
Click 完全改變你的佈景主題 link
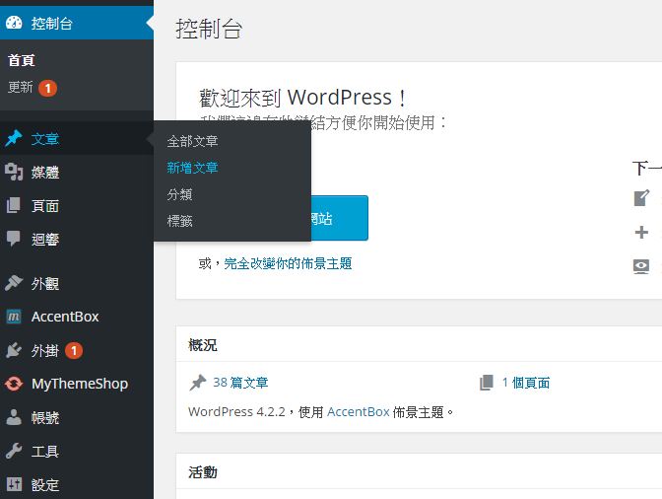(x=288, y=263)
